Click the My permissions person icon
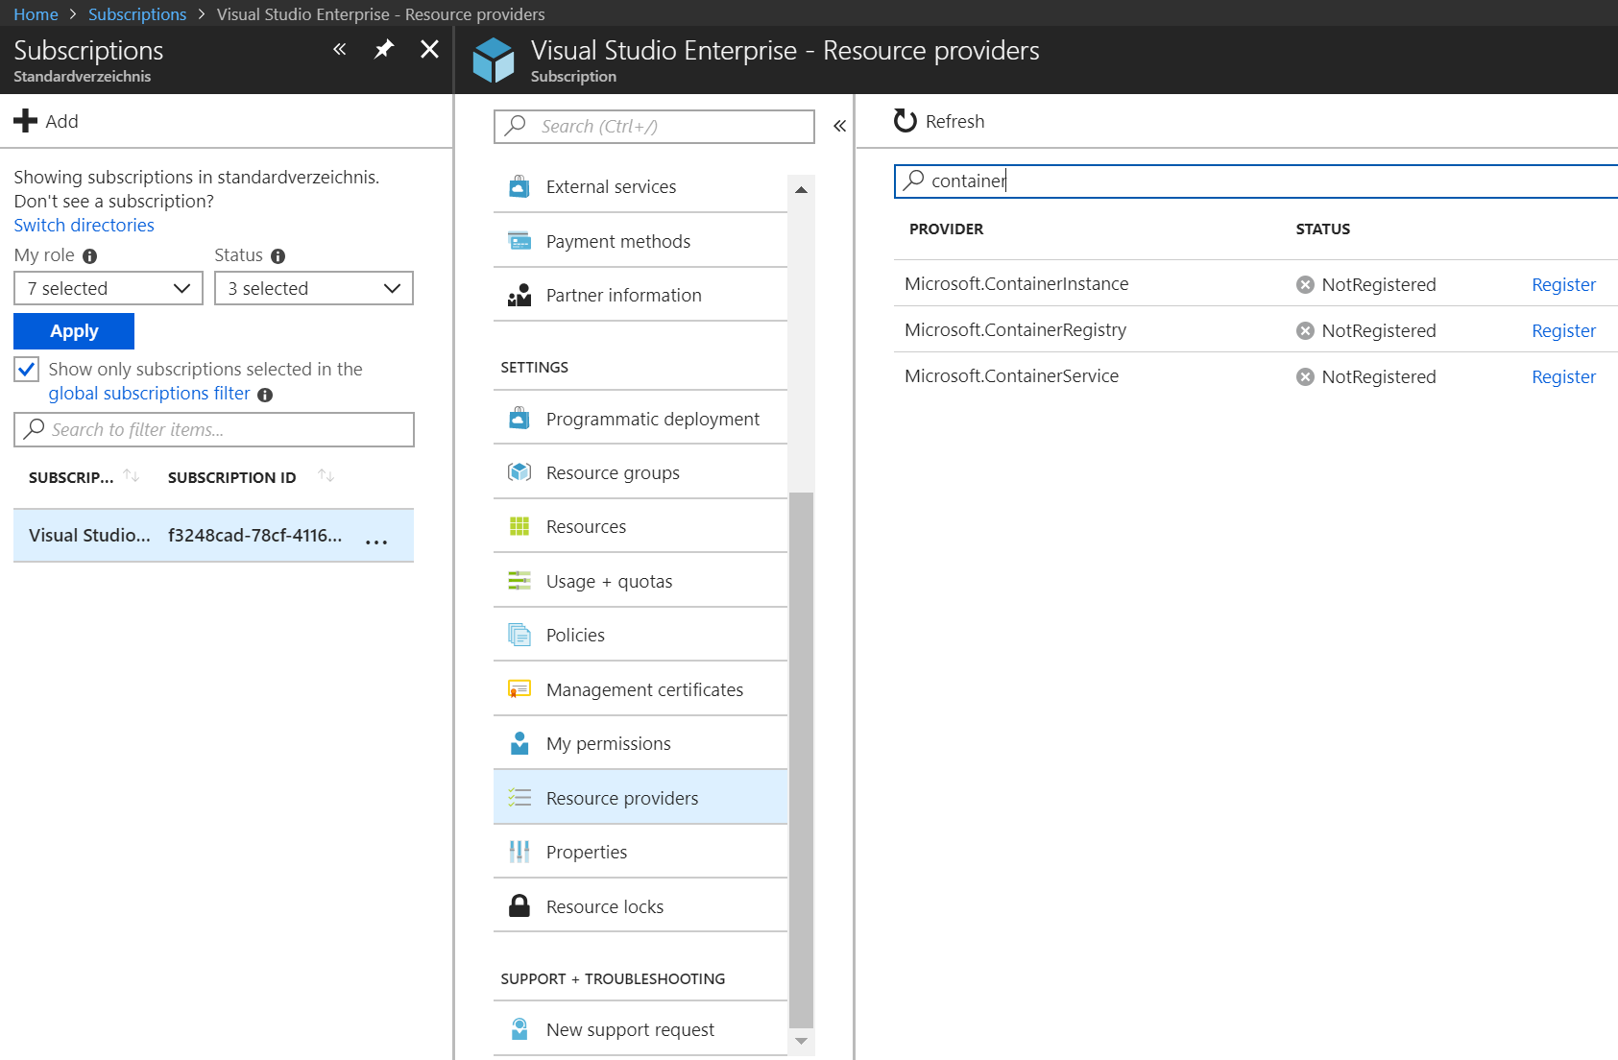Viewport: 1618px width, 1060px height. click(x=519, y=743)
